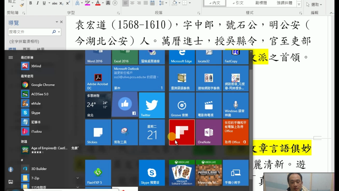Open the Twitter tile
Screen dimensions: 339x191
coord(152,105)
